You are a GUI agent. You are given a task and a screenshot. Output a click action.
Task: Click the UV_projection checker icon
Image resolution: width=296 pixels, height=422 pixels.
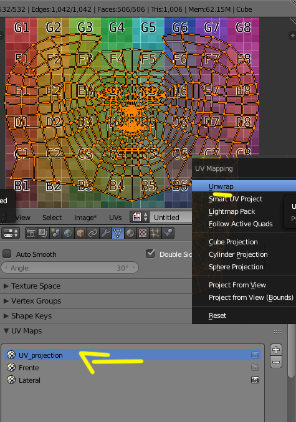click(11, 355)
